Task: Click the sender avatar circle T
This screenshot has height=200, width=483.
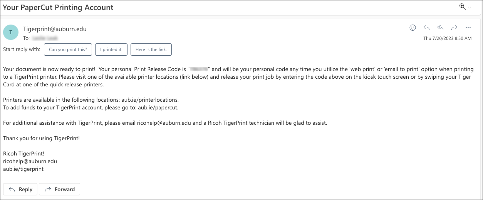Action: (x=11, y=32)
